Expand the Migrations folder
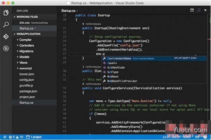Viewport: 211px width, 140px height. (x=18, y=51)
